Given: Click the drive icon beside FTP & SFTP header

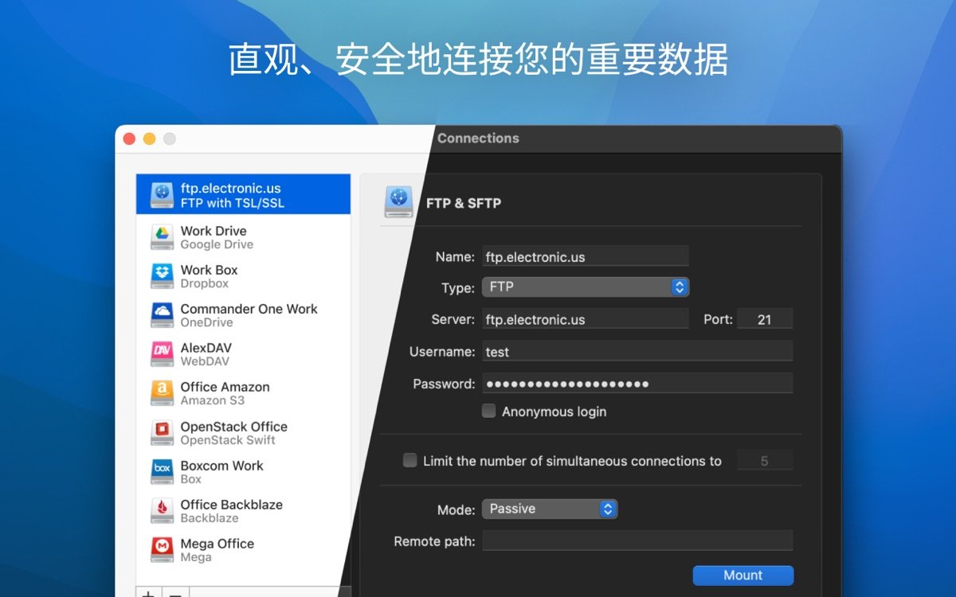Looking at the screenshot, I should tap(398, 201).
